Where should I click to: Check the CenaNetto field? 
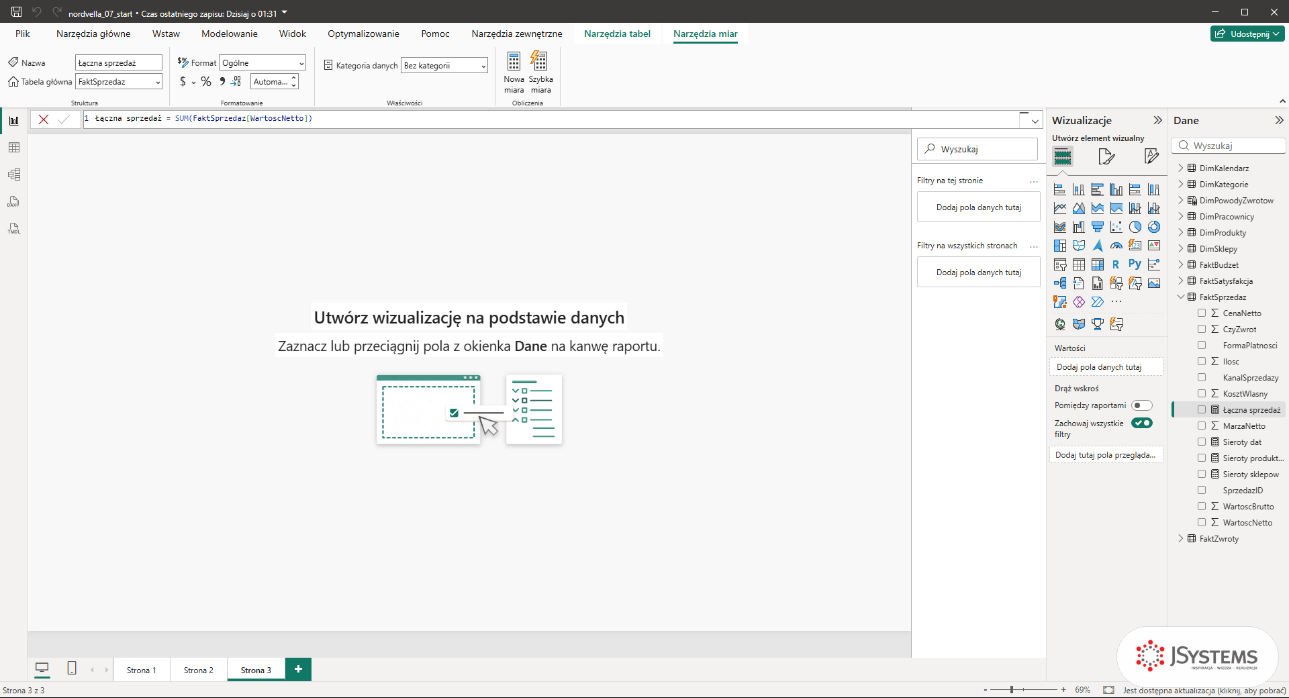tap(1202, 313)
